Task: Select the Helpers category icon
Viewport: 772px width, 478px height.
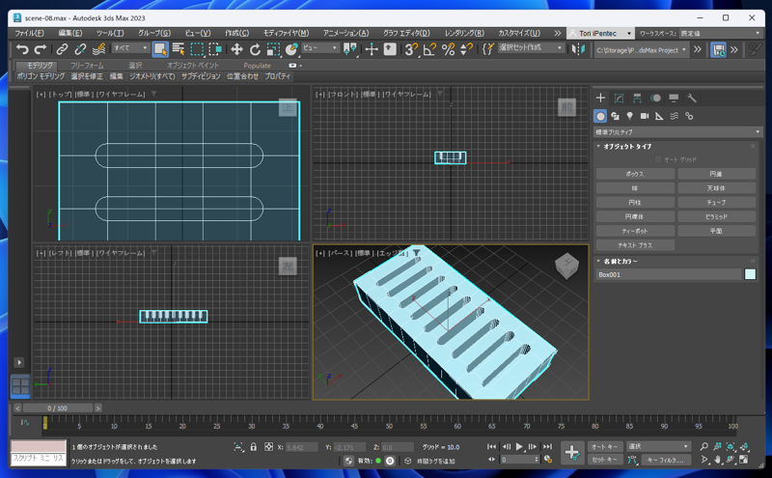Action: click(659, 116)
